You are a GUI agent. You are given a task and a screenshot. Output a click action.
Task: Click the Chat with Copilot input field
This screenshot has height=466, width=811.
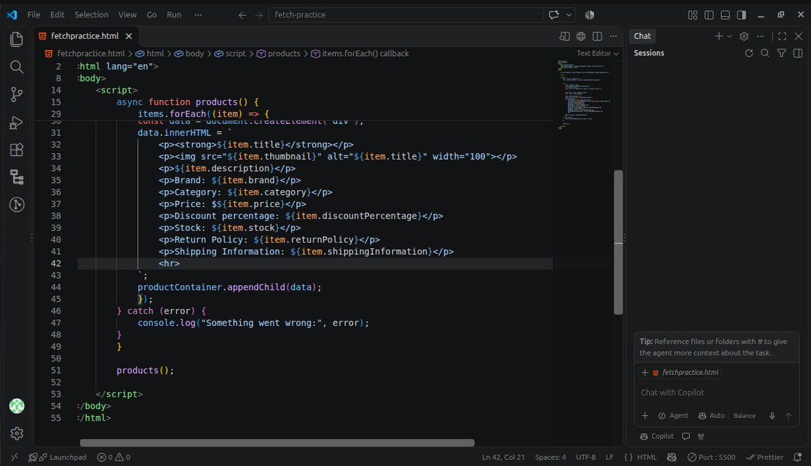pyautogui.click(x=716, y=392)
